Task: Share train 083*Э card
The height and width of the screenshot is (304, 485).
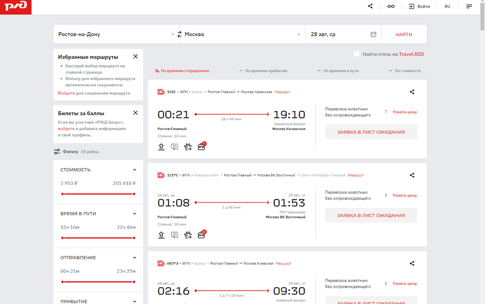Action: (412, 263)
